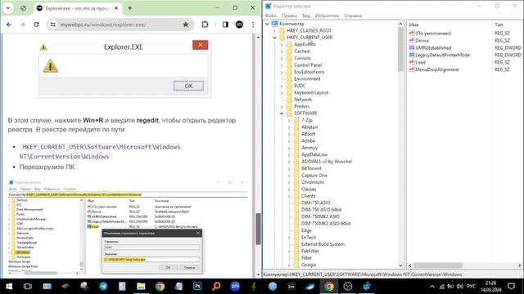Open Chrome profile avatar
This screenshot has height=294, width=524.
[239, 24]
